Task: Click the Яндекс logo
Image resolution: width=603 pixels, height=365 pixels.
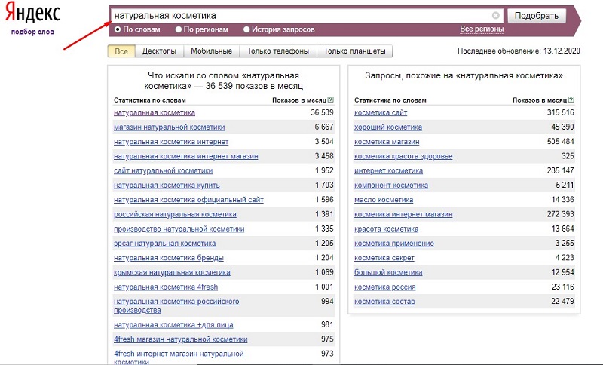Action: coord(32,13)
